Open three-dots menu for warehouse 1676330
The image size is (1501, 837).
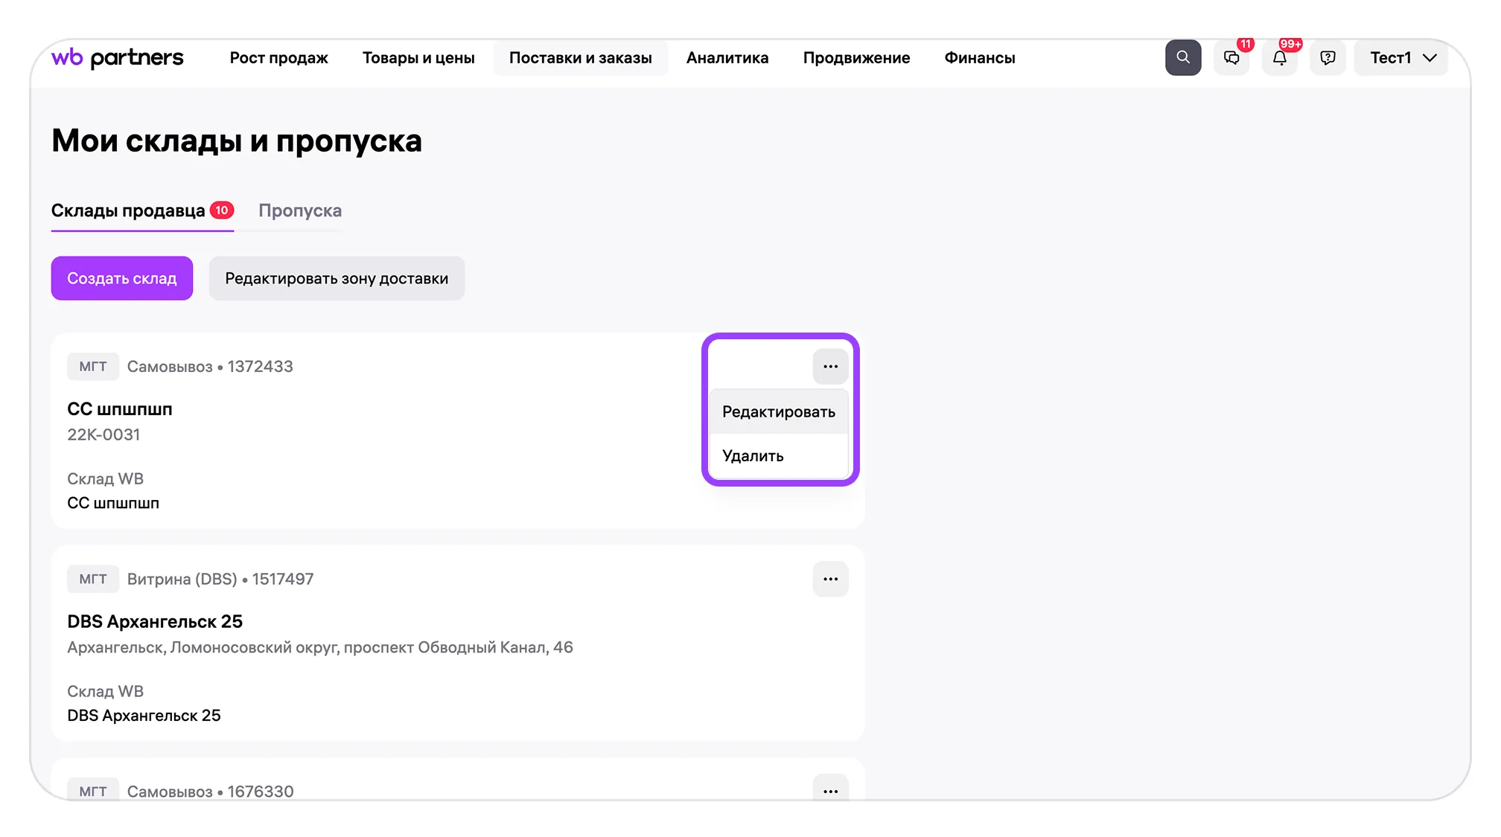click(830, 790)
